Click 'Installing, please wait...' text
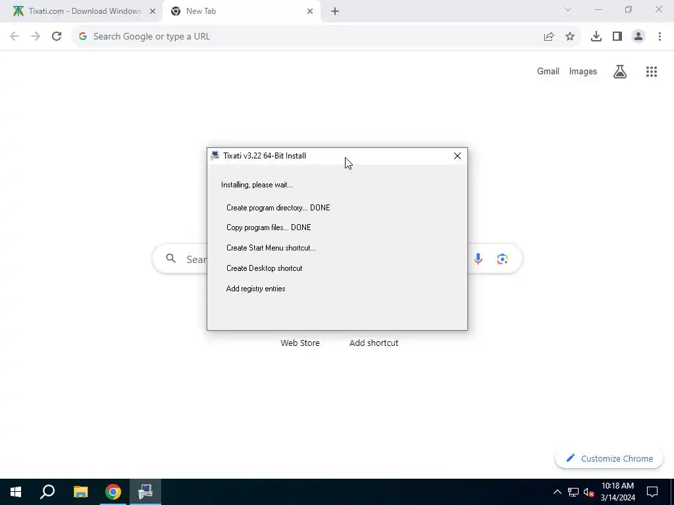Viewport: 674px width, 505px height. click(257, 185)
